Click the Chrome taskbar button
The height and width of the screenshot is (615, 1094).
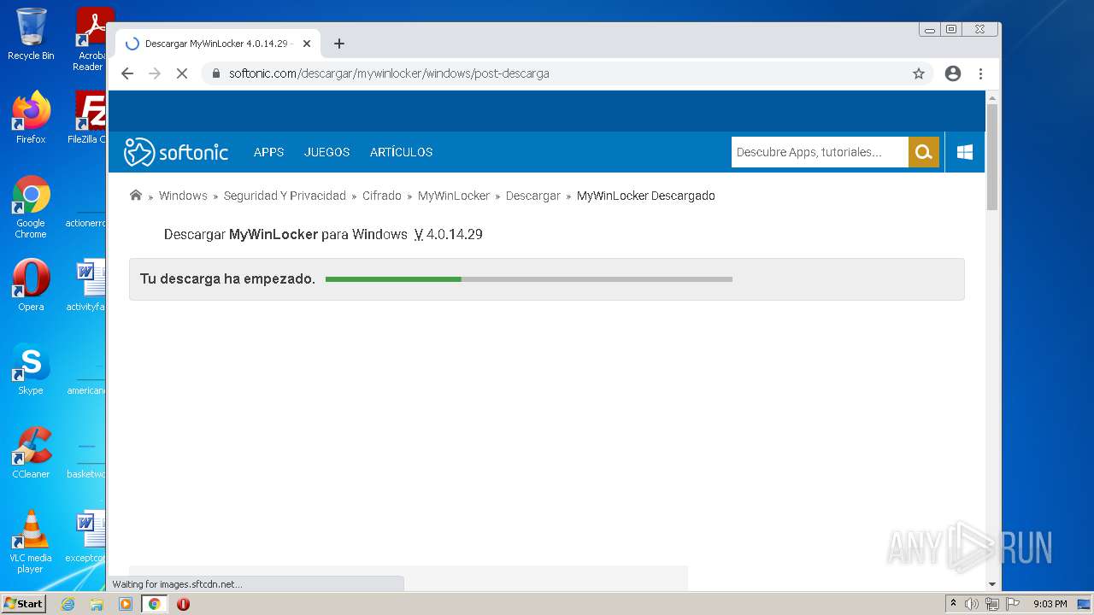point(154,604)
